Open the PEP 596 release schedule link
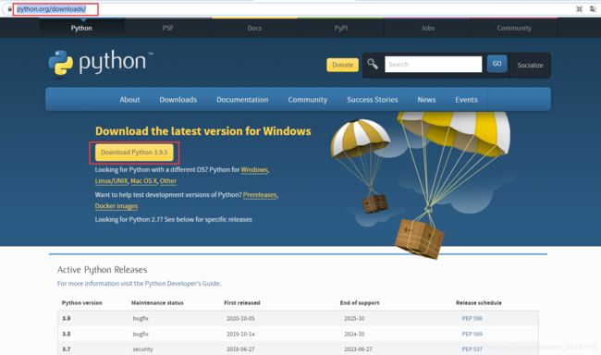Screen dimensions: 601x355 coord(472,319)
